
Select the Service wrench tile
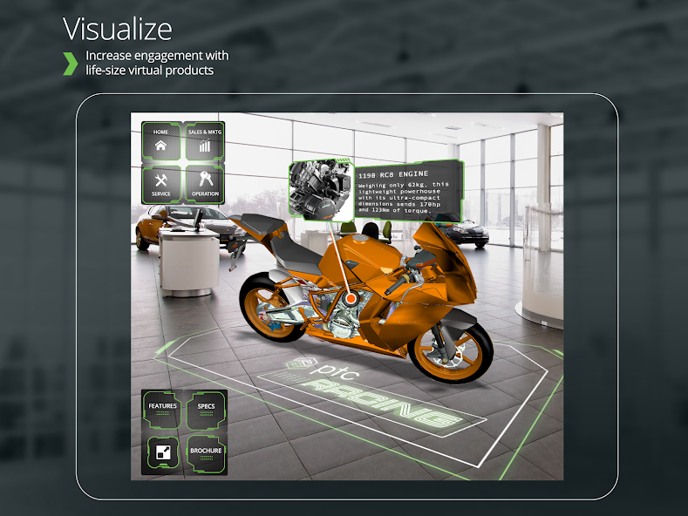[x=161, y=184]
